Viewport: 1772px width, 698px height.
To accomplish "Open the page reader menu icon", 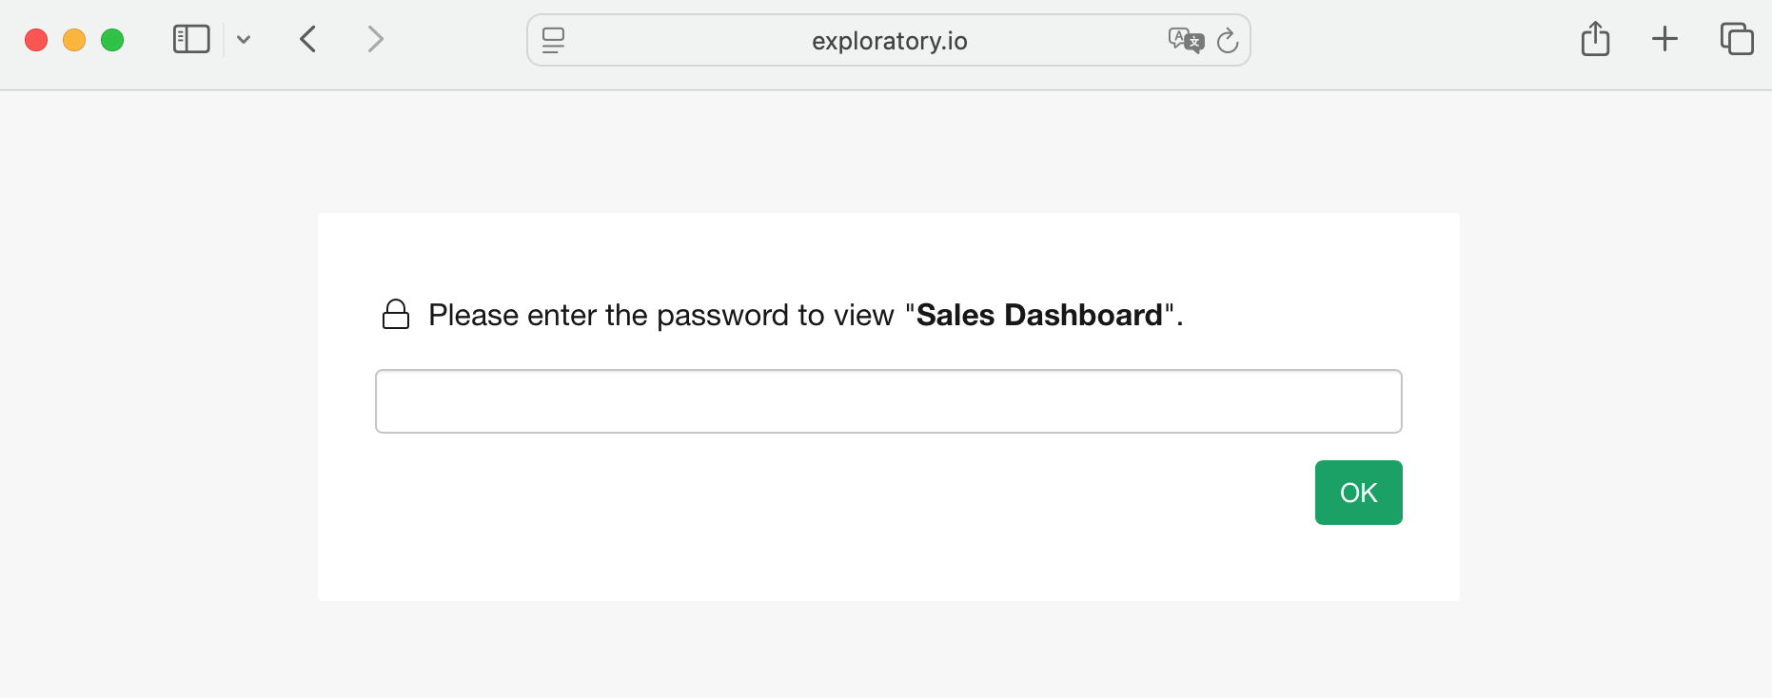I will 553,40.
